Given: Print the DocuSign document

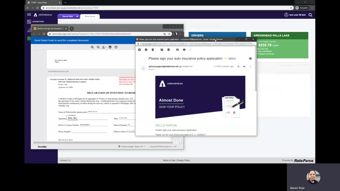Looking at the screenshot, I should pyautogui.click(x=110, y=47).
